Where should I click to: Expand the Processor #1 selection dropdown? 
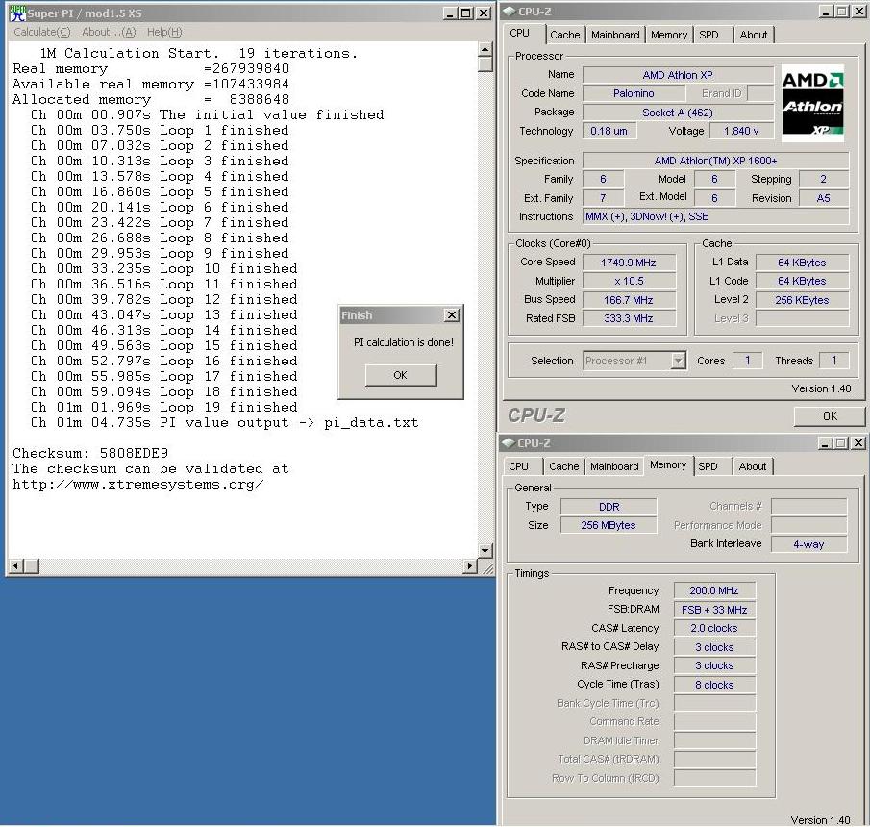678,361
